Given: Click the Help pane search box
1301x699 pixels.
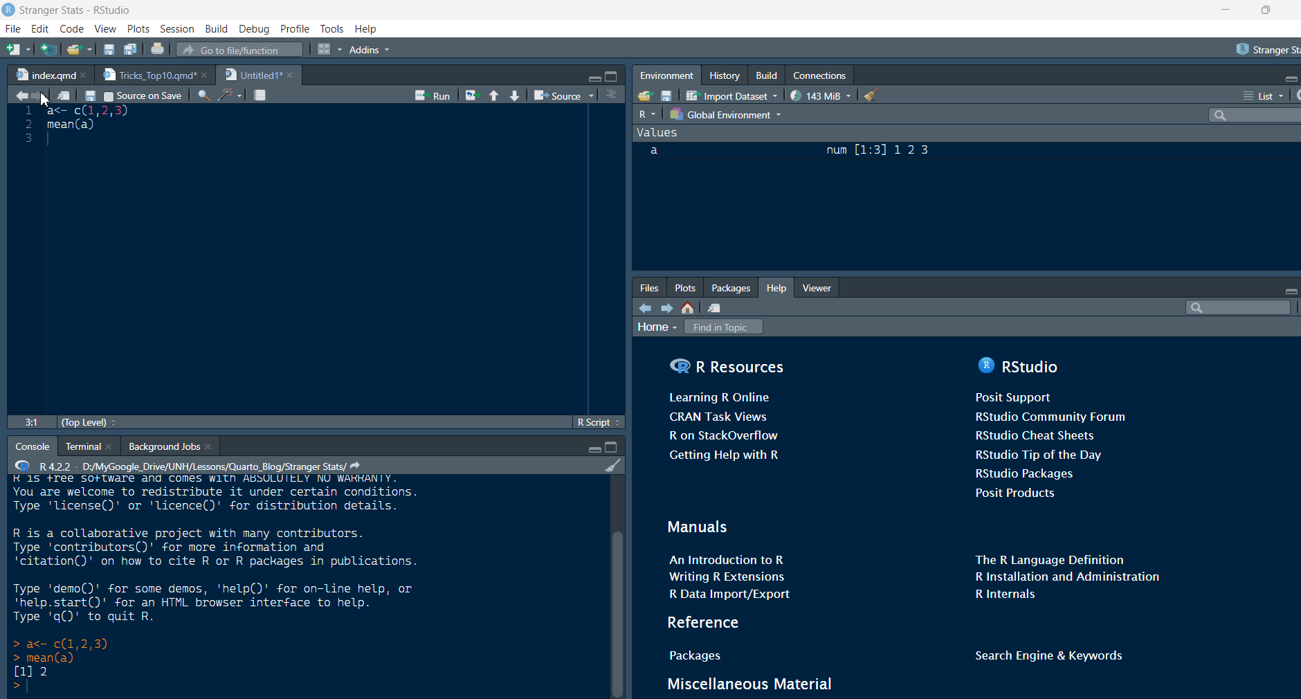Looking at the screenshot, I should click(x=1238, y=307).
